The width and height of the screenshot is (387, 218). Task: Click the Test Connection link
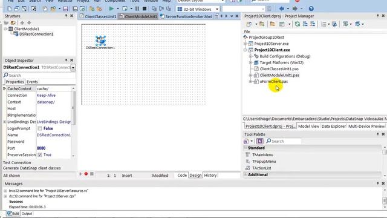click(17, 163)
